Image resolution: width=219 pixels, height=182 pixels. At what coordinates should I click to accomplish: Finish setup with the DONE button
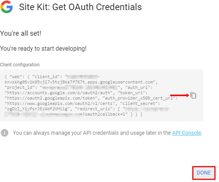204,173
